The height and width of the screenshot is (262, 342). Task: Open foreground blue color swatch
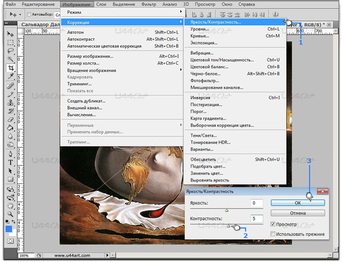click(x=9, y=229)
